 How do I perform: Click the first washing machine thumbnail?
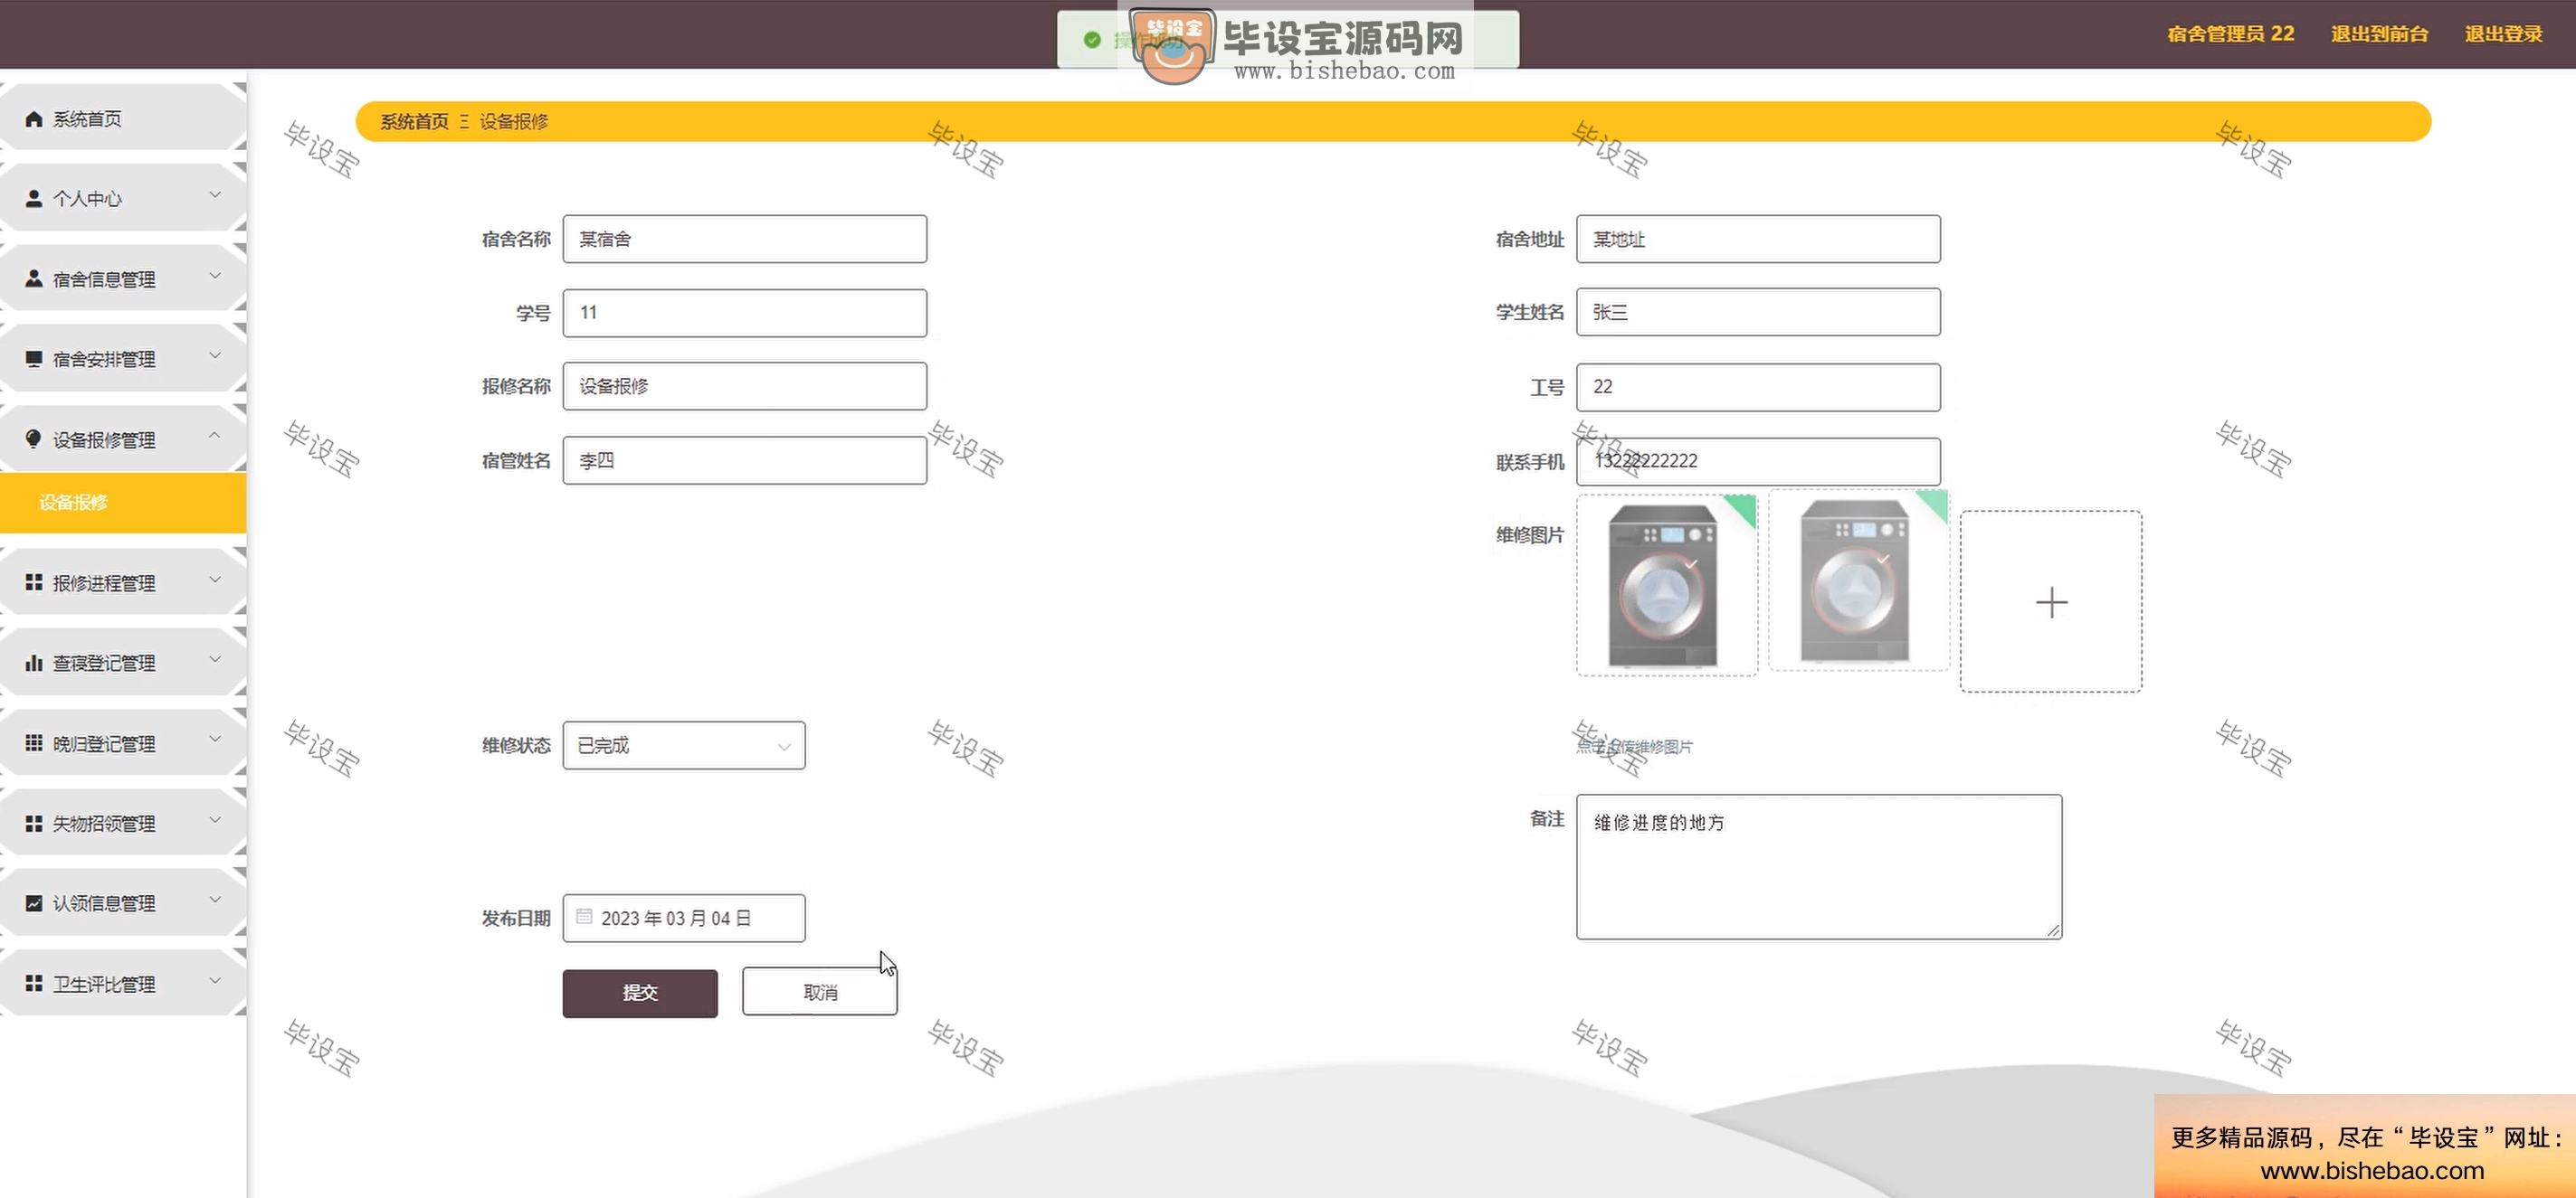click(x=1663, y=586)
